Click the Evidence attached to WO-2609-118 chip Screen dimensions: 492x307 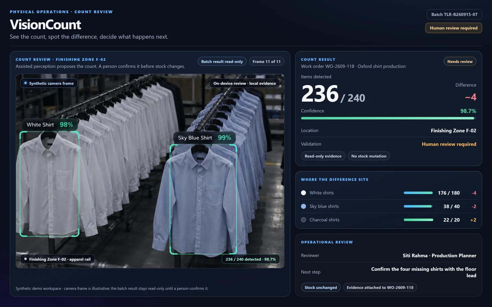tap(380, 287)
